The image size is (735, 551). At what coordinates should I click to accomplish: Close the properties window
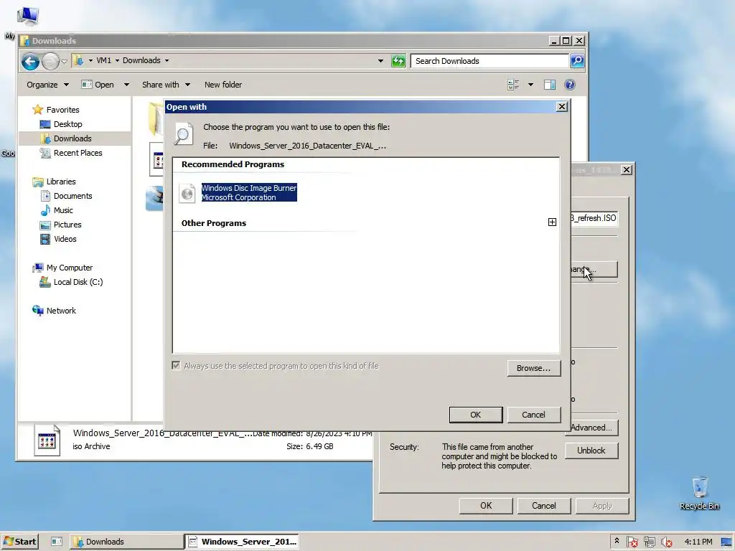pos(626,169)
